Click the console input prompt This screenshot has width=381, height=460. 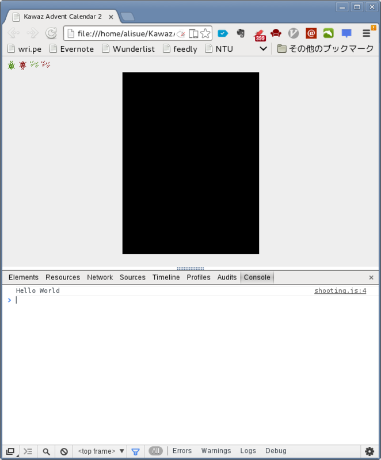point(191,300)
